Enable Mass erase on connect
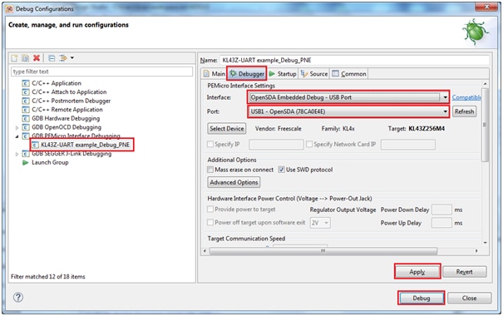This screenshot has width=503, height=316. click(x=210, y=170)
